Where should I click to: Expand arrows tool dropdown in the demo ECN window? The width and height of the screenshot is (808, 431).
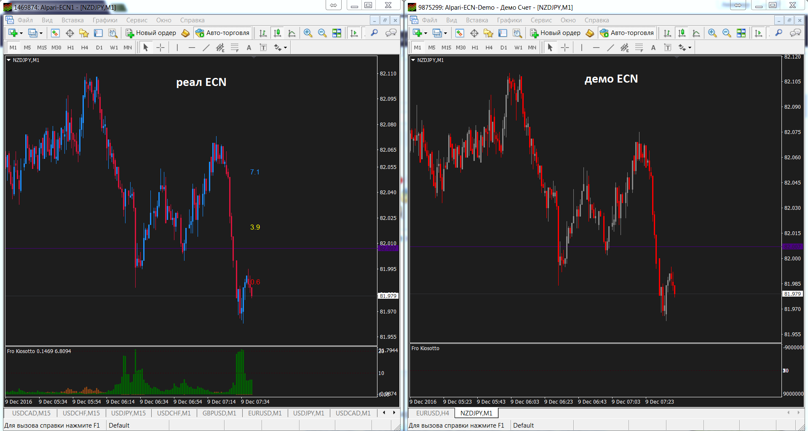[690, 48]
